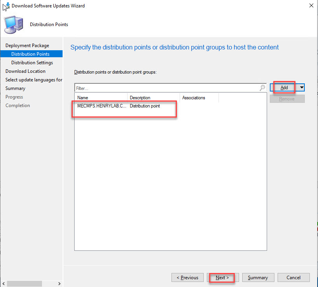
Task: Select Deployment Package in the sidebar
Action: (x=27, y=46)
